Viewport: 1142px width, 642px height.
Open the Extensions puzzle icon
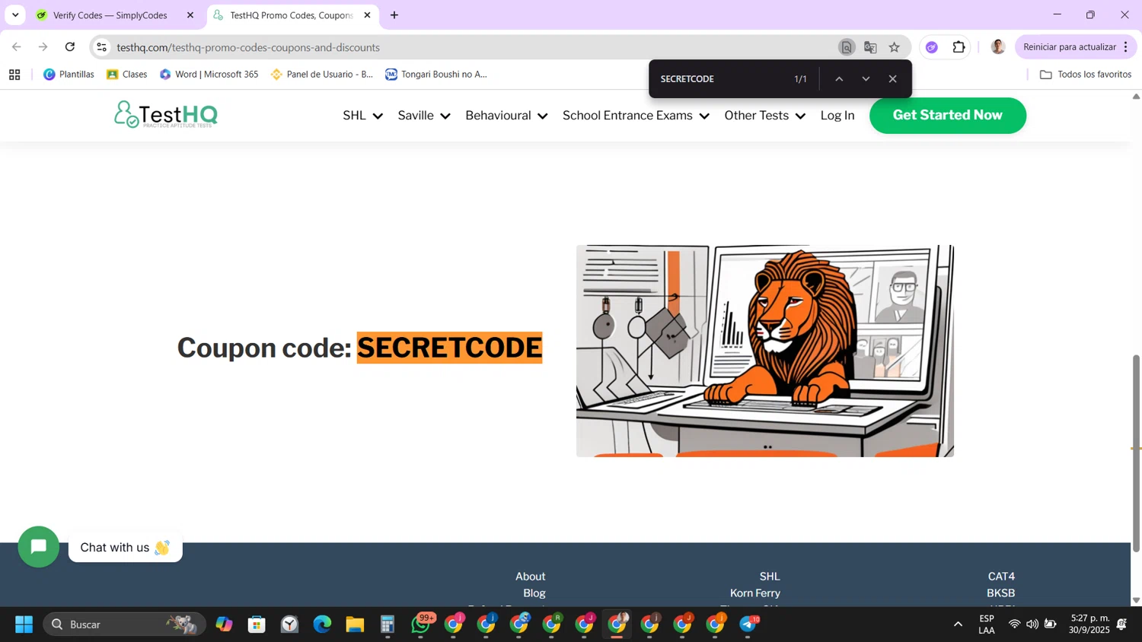pyautogui.click(x=959, y=47)
